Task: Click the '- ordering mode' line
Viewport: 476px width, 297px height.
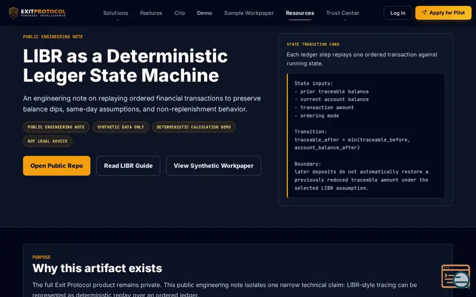Action: (x=317, y=116)
